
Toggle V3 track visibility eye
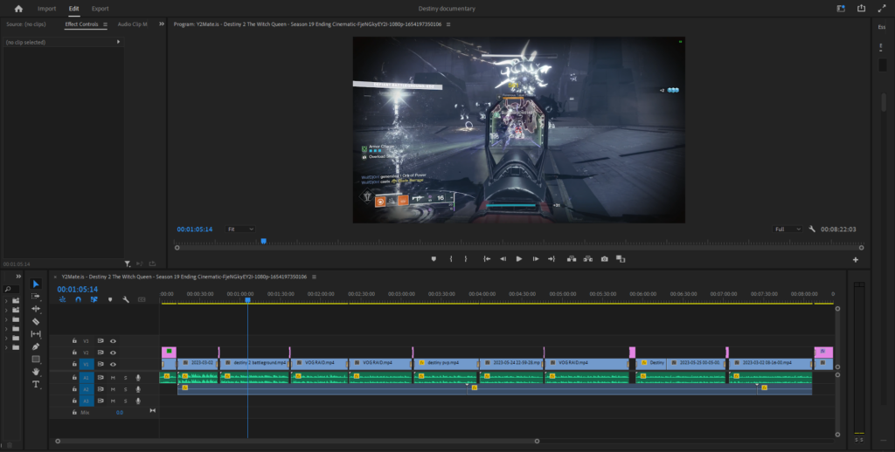click(x=113, y=341)
